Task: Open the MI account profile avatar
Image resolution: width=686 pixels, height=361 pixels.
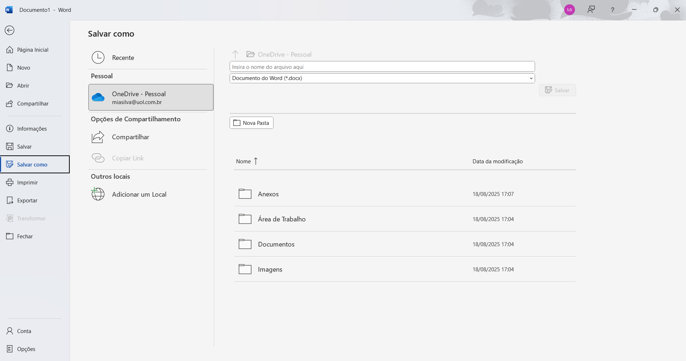Action: coord(570,10)
